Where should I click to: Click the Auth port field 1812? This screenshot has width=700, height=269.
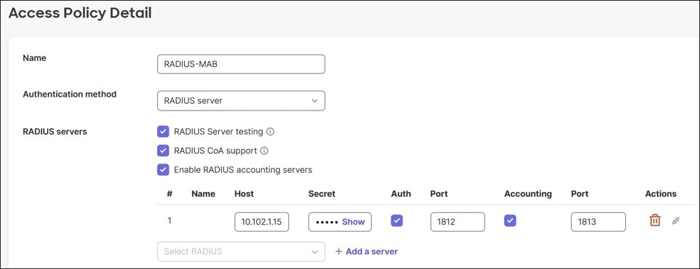[x=458, y=222]
